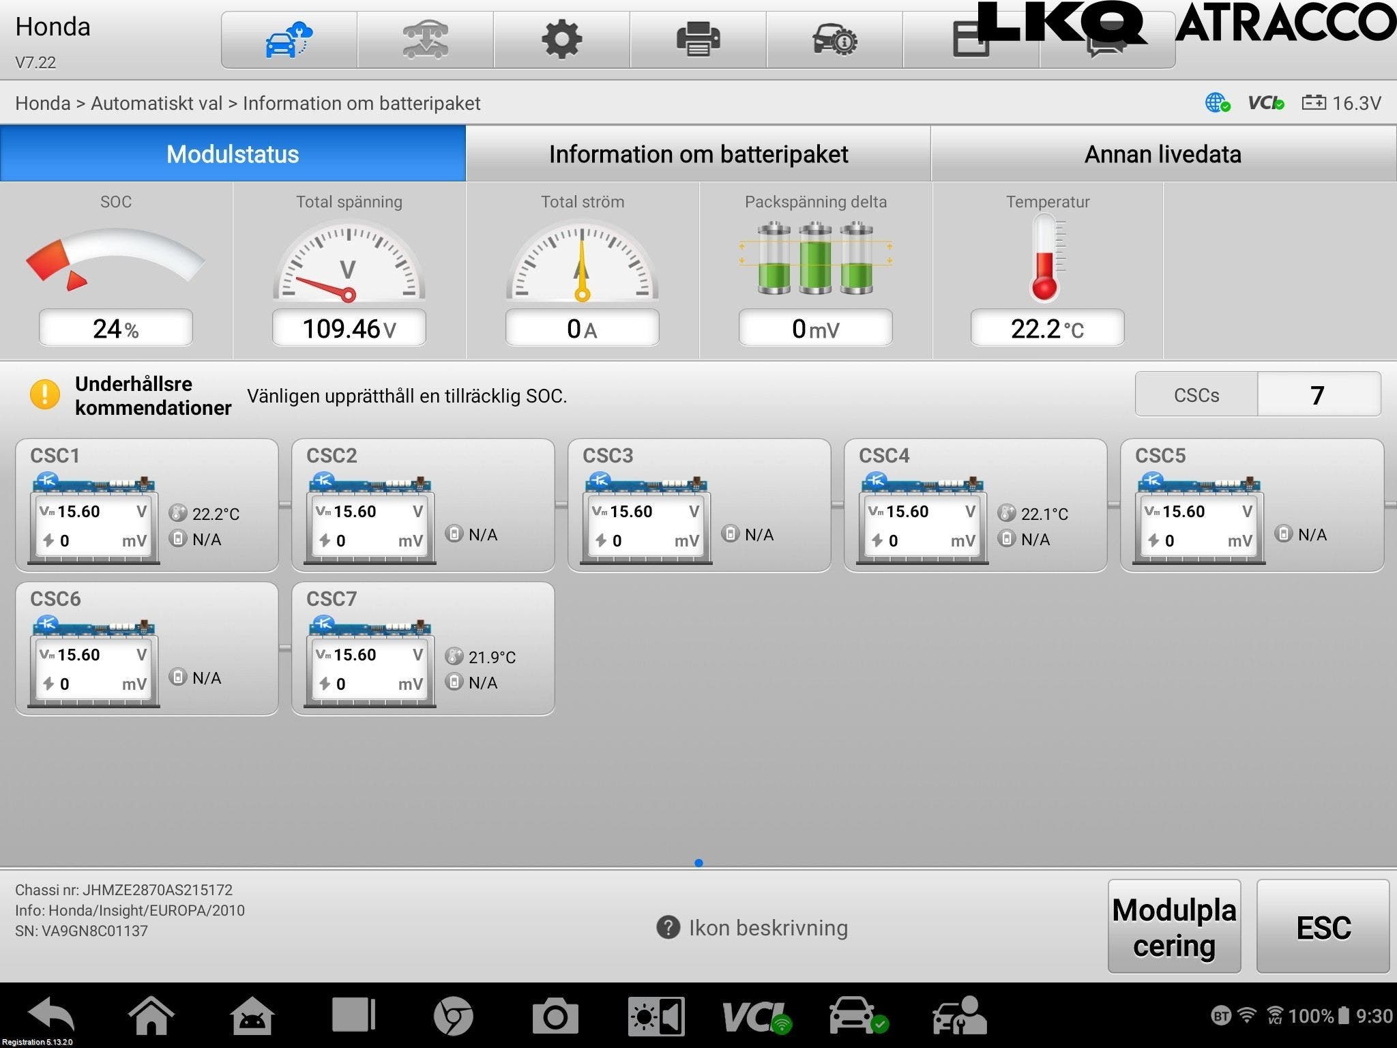This screenshot has height=1048, width=1397.
Task: Open brightness and volume control
Action: click(x=656, y=1016)
